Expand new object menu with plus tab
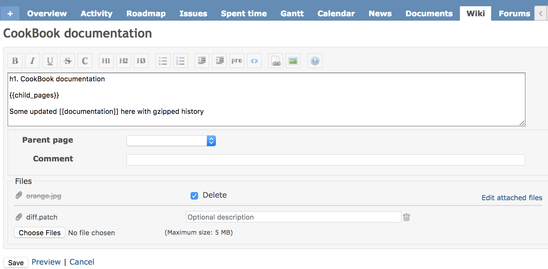Viewport: 548px width, 269px height. (10, 14)
